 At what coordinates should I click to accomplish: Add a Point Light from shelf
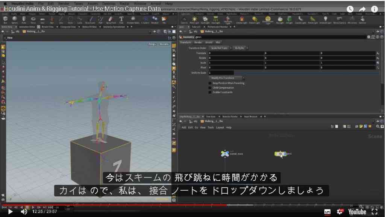click(194, 20)
